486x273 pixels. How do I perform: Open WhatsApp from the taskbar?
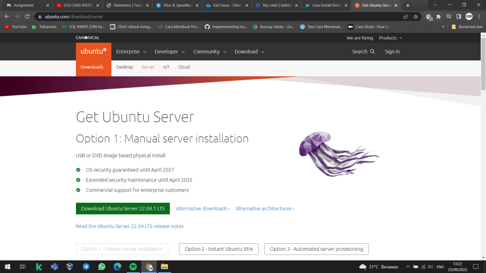coord(102,267)
